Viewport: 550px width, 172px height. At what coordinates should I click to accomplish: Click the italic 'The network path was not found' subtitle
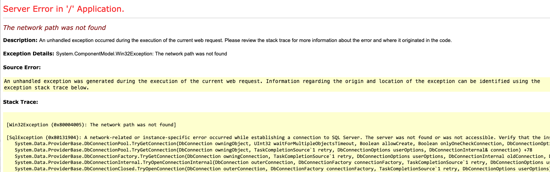[54, 28]
